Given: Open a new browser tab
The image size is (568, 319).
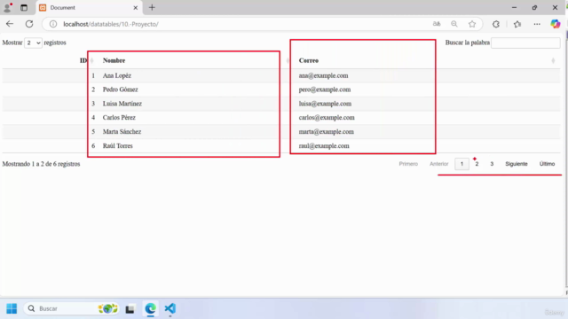Looking at the screenshot, I should coord(152,8).
